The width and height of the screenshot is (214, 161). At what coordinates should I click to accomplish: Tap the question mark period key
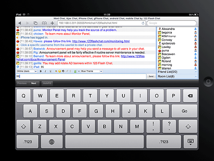coord(169,127)
